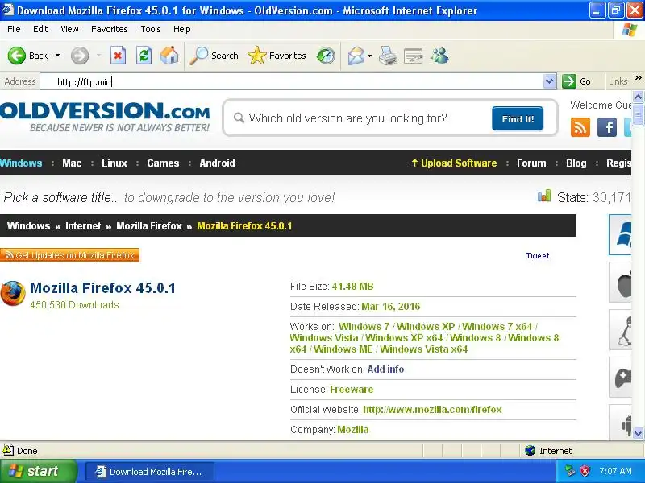This screenshot has height=483, width=645.
Task: Click inside the Address bar field
Action: (x=292, y=82)
